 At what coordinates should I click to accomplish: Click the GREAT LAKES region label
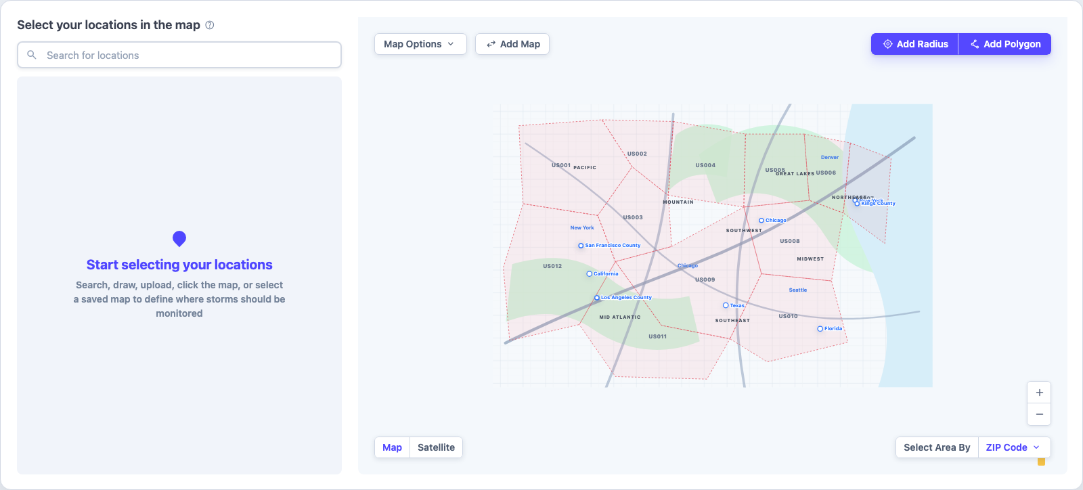click(x=795, y=173)
